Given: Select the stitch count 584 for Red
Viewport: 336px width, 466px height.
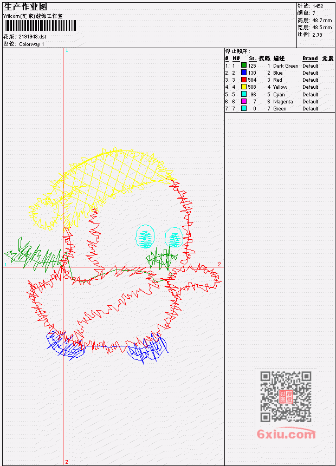Looking at the screenshot, I should (x=252, y=80).
